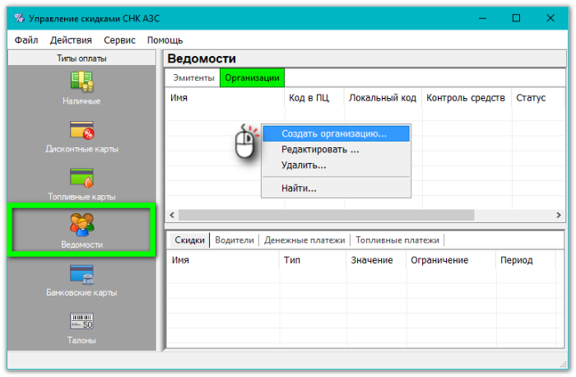Open the Денежные платежи tab

304,240
